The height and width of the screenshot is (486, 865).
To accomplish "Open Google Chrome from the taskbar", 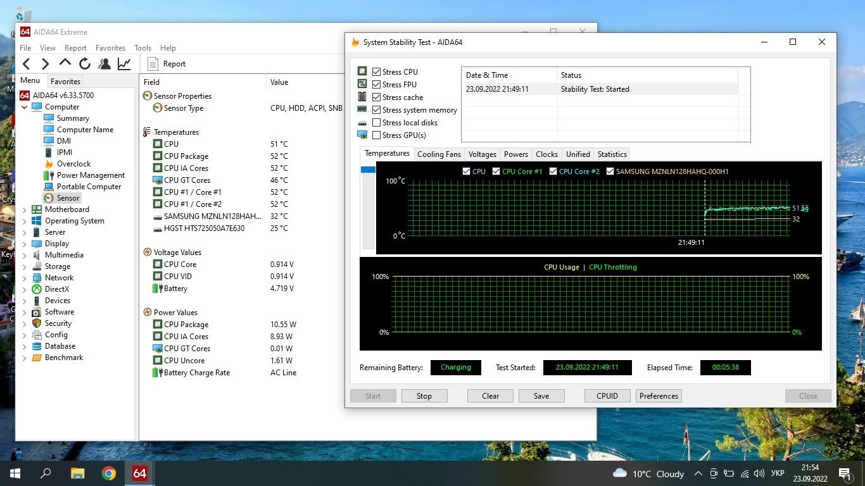I will [x=109, y=473].
